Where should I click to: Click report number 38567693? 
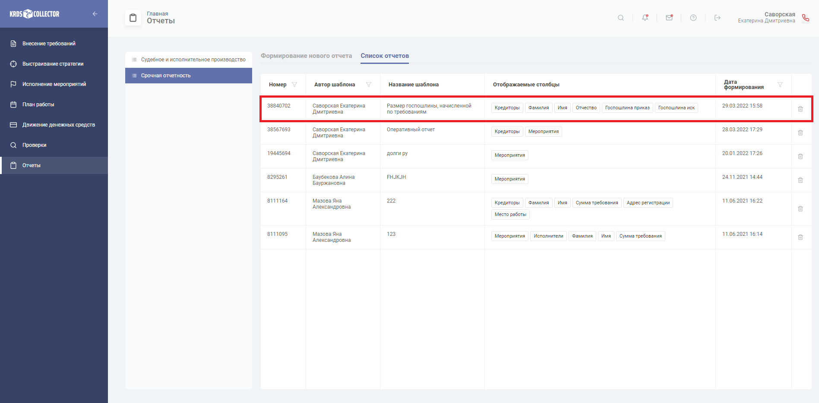coord(279,130)
